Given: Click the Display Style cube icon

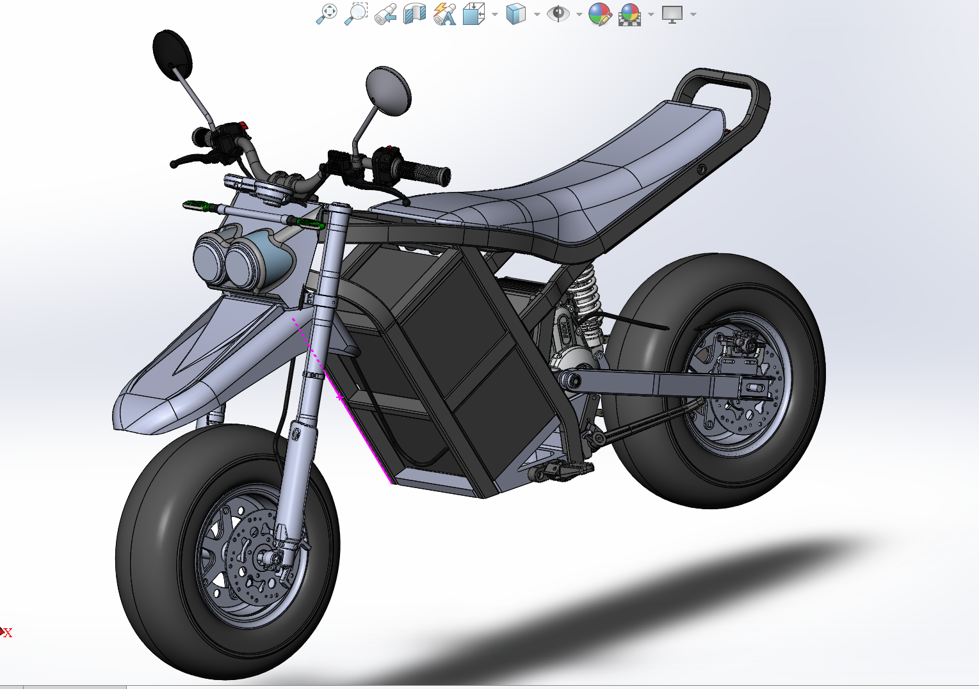Looking at the screenshot, I should 515,14.
